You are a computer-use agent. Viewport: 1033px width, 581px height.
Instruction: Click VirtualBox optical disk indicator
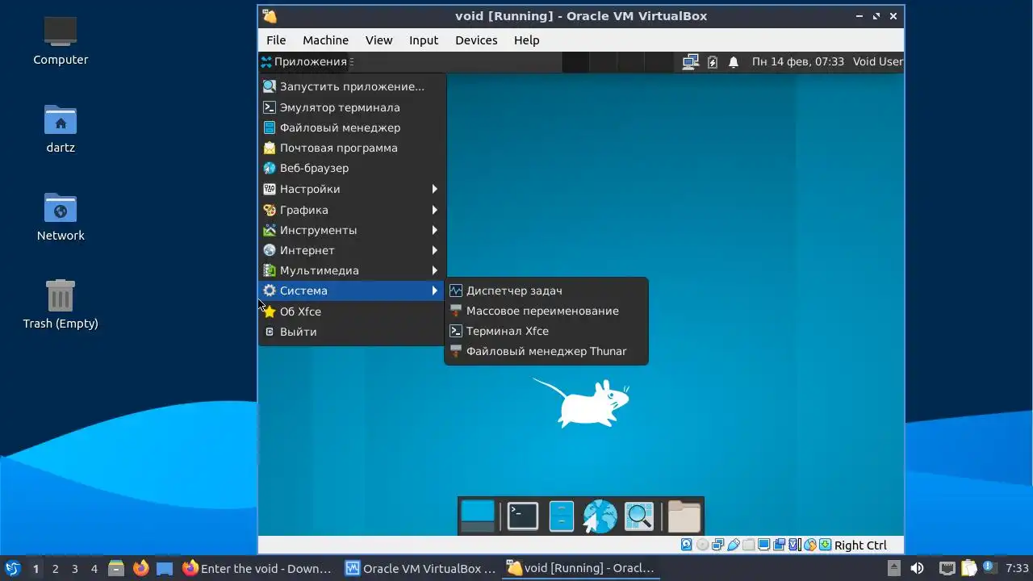(703, 545)
